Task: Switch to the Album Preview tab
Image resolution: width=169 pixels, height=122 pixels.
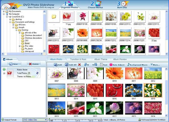Action: click(x=120, y=59)
